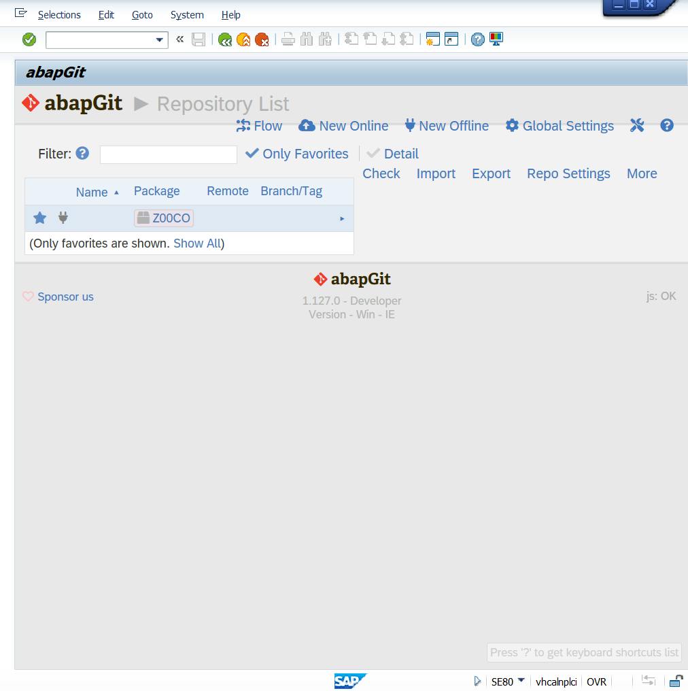The width and height of the screenshot is (688, 691).
Task: Click the Print icon in the toolbar
Action: click(x=288, y=39)
